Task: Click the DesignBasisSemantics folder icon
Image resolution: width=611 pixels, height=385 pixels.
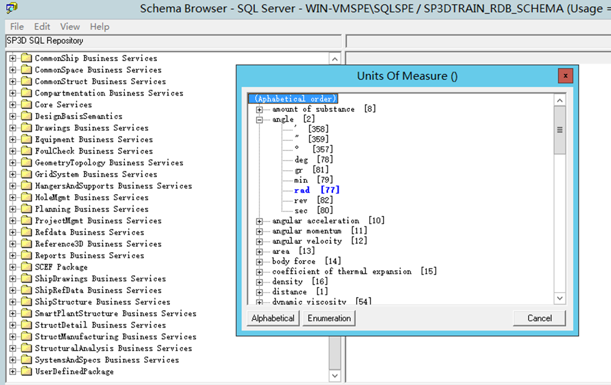Action: coord(26,116)
